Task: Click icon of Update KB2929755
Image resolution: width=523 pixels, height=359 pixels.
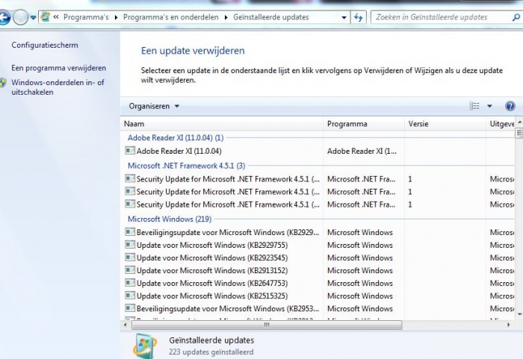Action: coord(130,245)
